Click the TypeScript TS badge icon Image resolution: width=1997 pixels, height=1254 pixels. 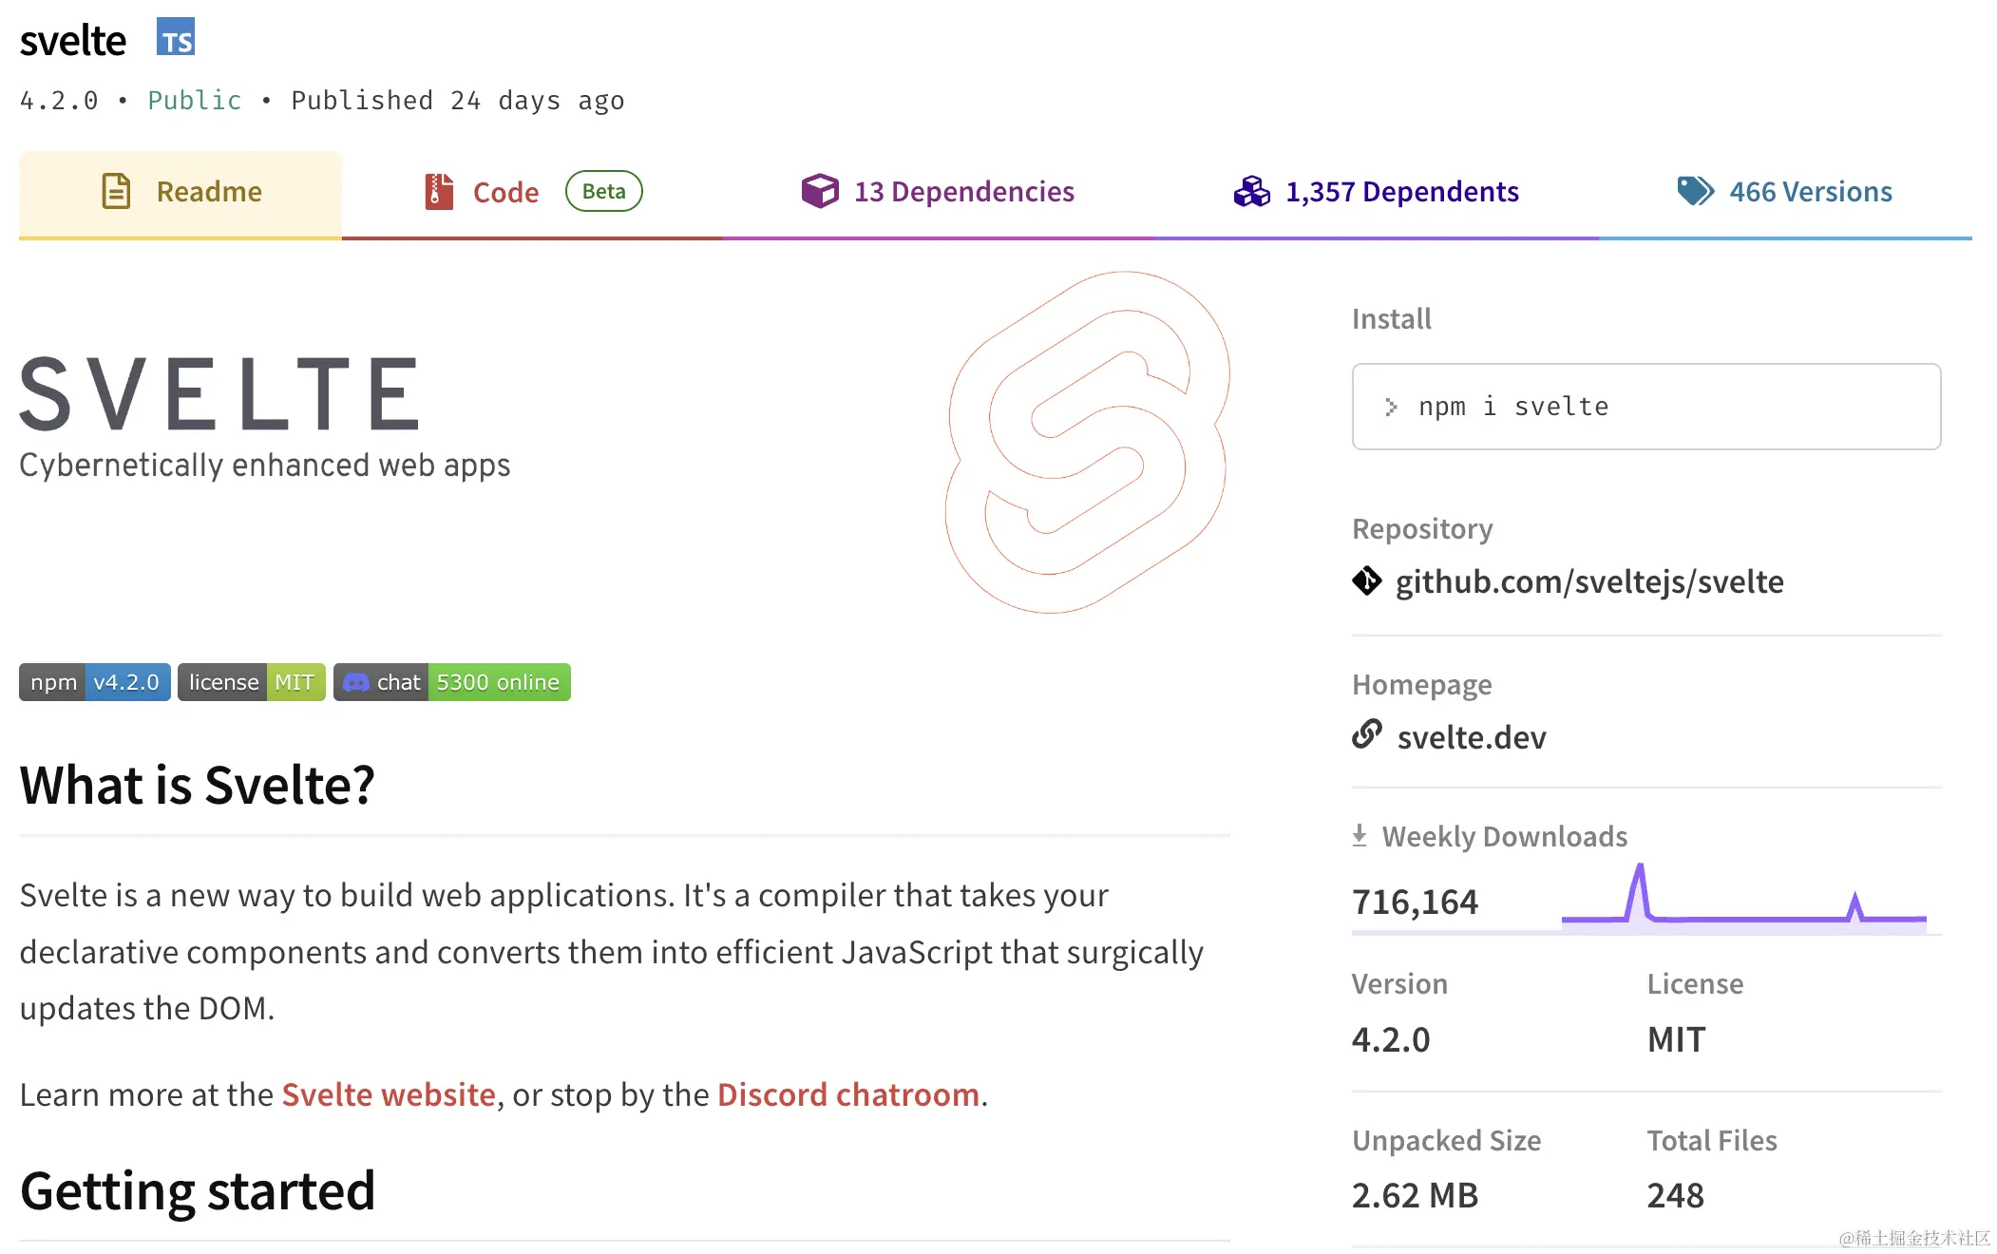click(x=176, y=37)
